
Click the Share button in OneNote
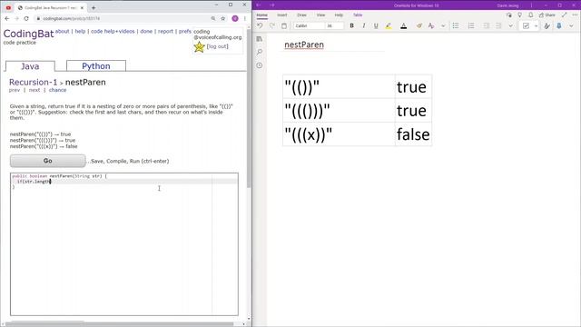click(547, 15)
